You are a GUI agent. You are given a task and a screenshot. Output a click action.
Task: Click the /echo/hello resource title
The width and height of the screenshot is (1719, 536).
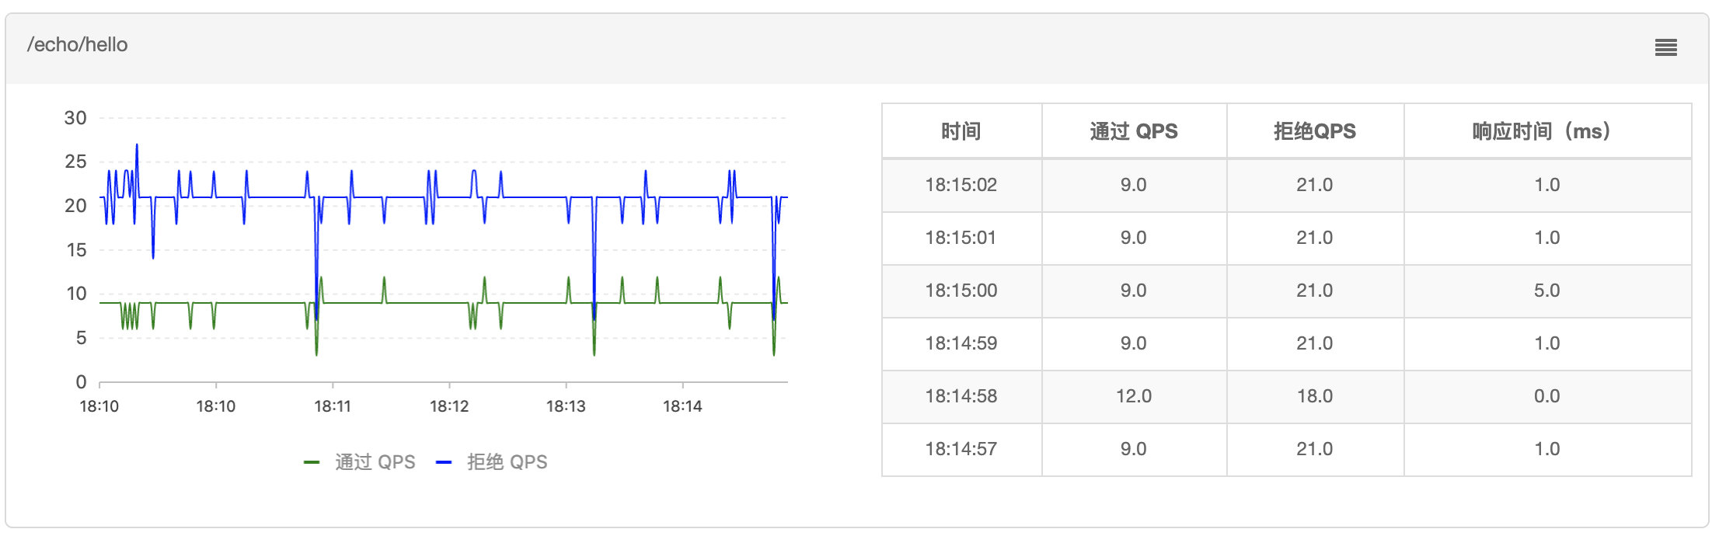tap(78, 45)
